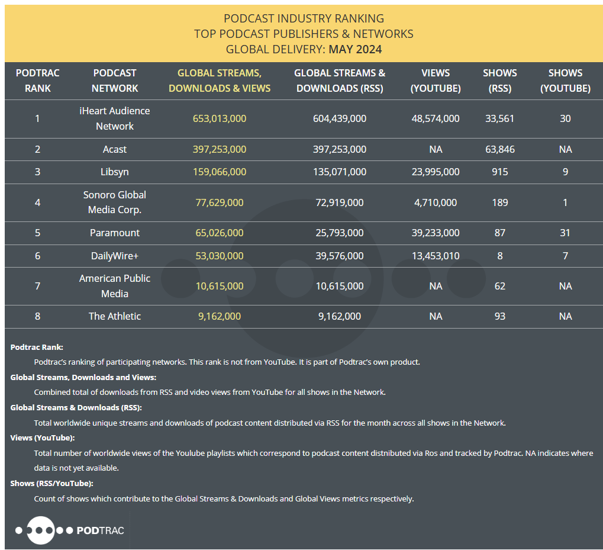The height and width of the screenshot is (550, 603).
Task: Select American Public Media name
Action: (115, 286)
